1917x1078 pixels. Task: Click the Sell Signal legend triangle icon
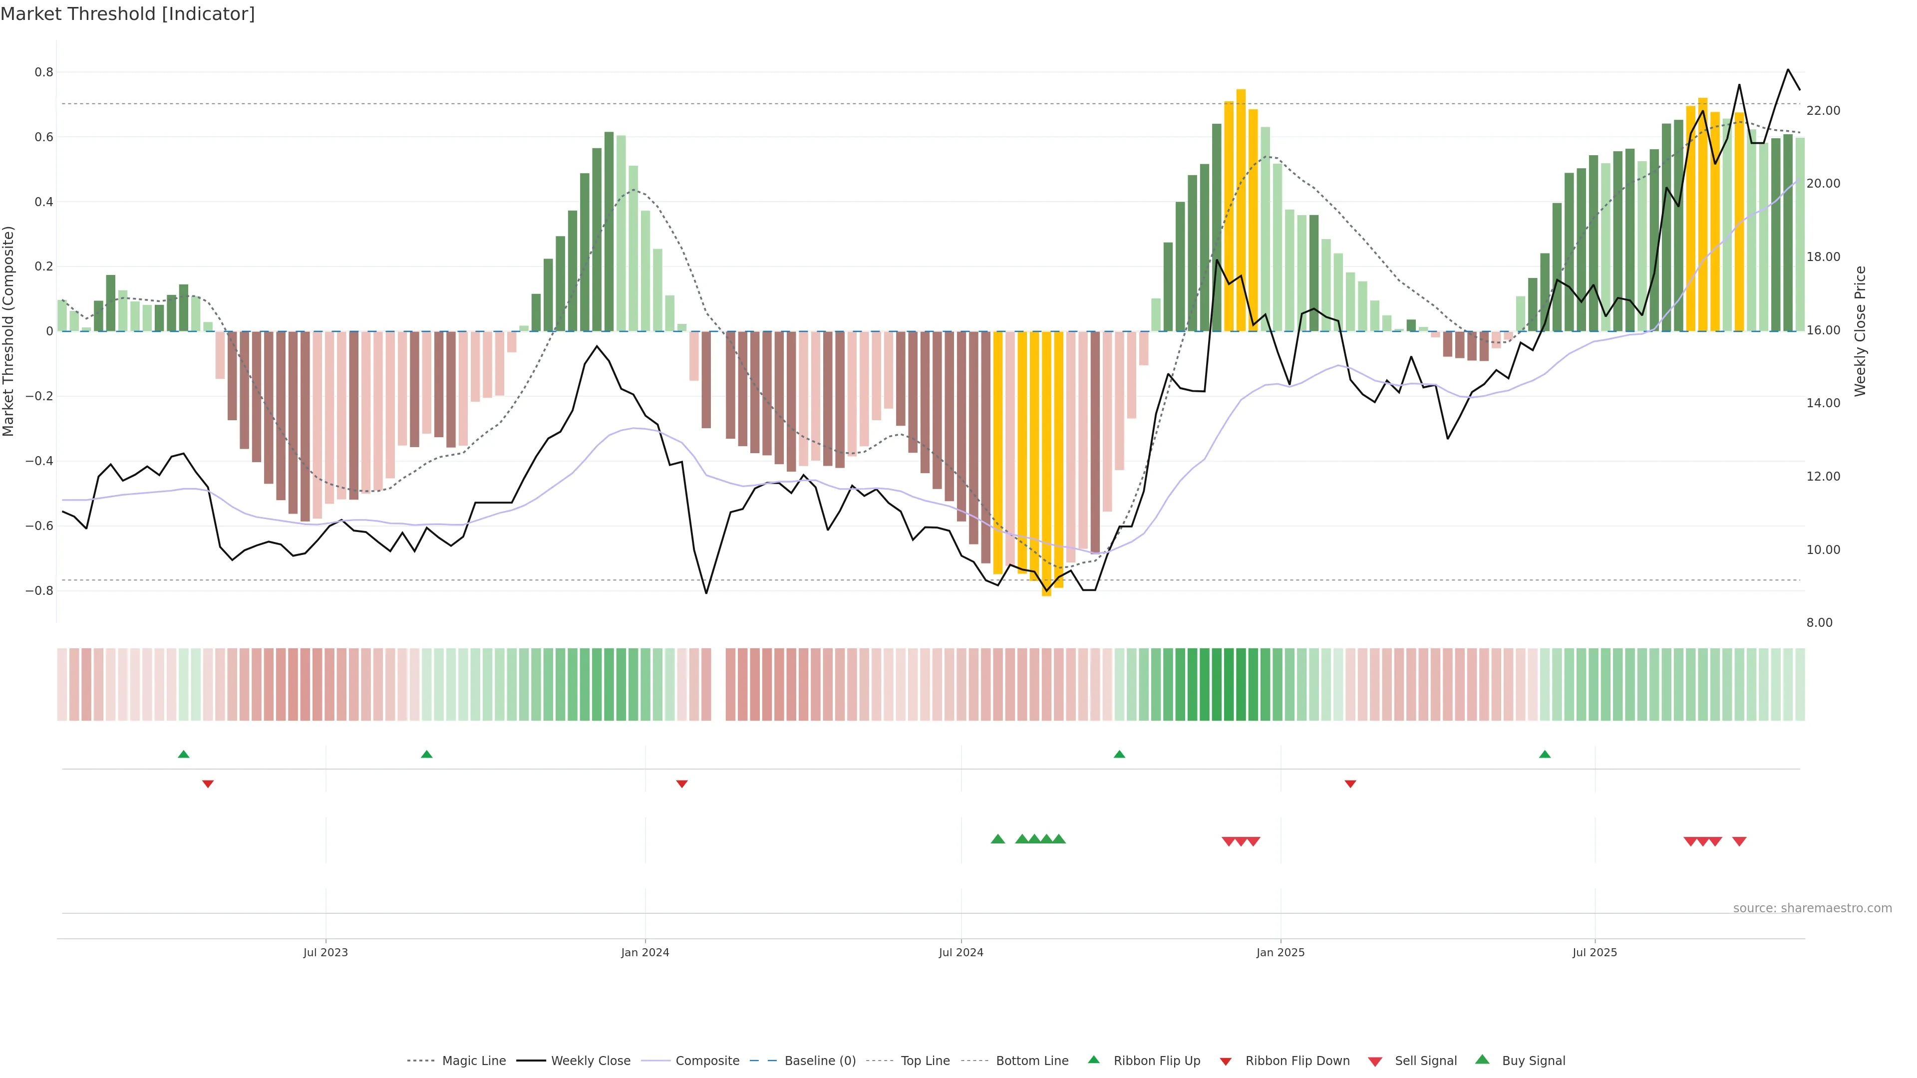[1374, 1061]
